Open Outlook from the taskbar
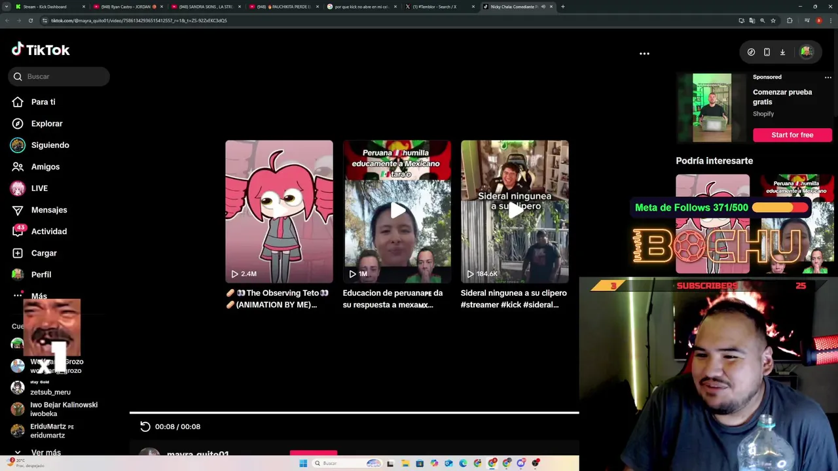The height and width of the screenshot is (471, 838). point(448,463)
